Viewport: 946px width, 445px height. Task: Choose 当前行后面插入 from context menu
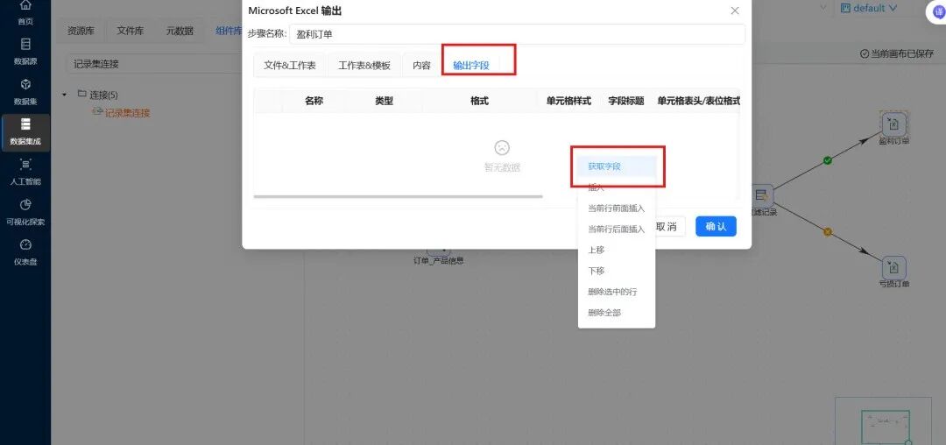point(617,230)
